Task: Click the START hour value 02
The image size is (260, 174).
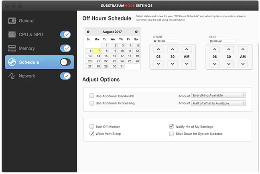Action: click(x=158, y=56)
